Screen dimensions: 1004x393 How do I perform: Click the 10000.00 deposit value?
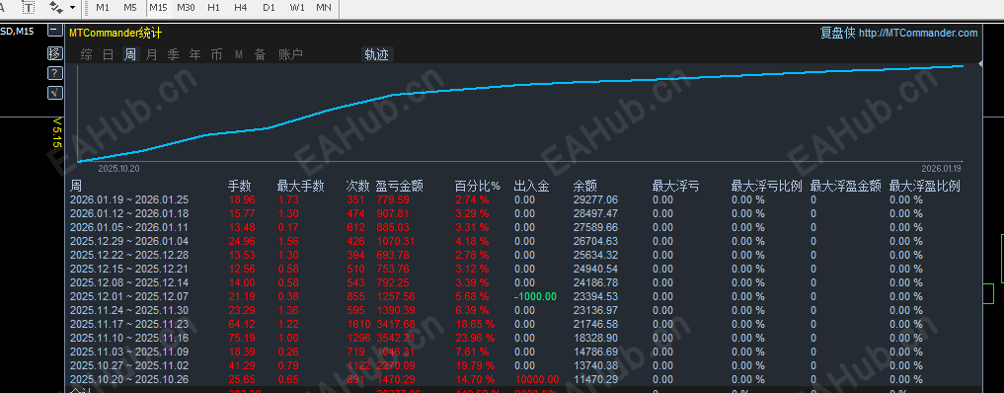point(537,379)
